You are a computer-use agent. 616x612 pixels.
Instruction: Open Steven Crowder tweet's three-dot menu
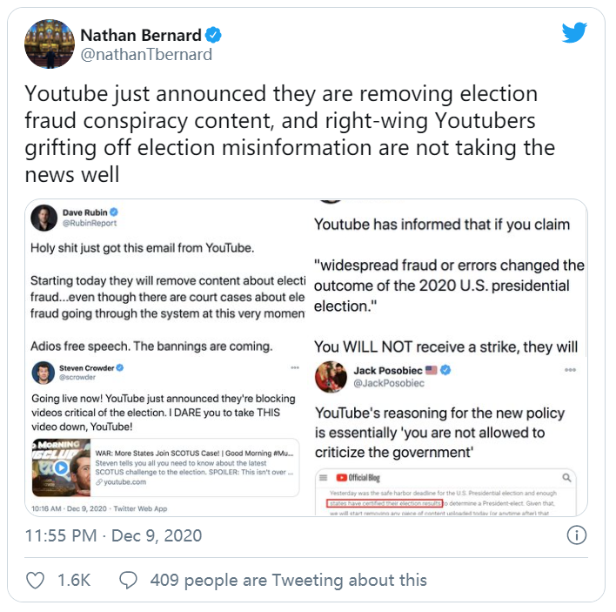click(295, 367)
